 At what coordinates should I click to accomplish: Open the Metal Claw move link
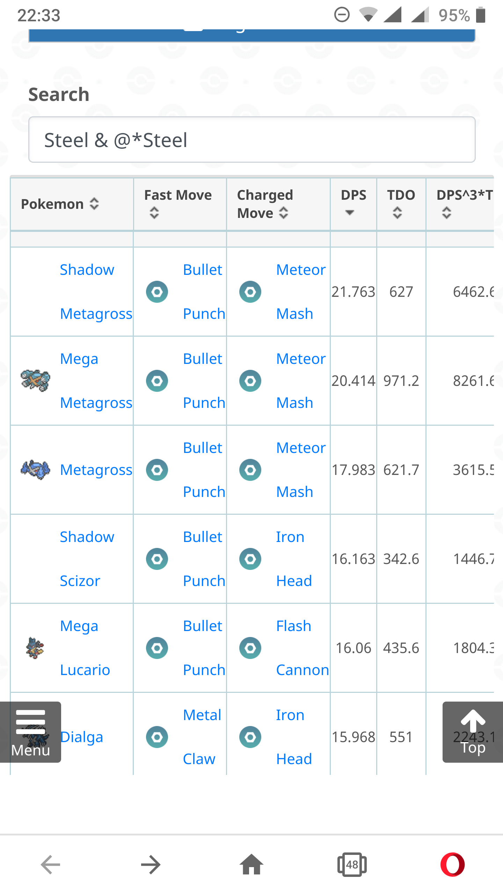202,737
